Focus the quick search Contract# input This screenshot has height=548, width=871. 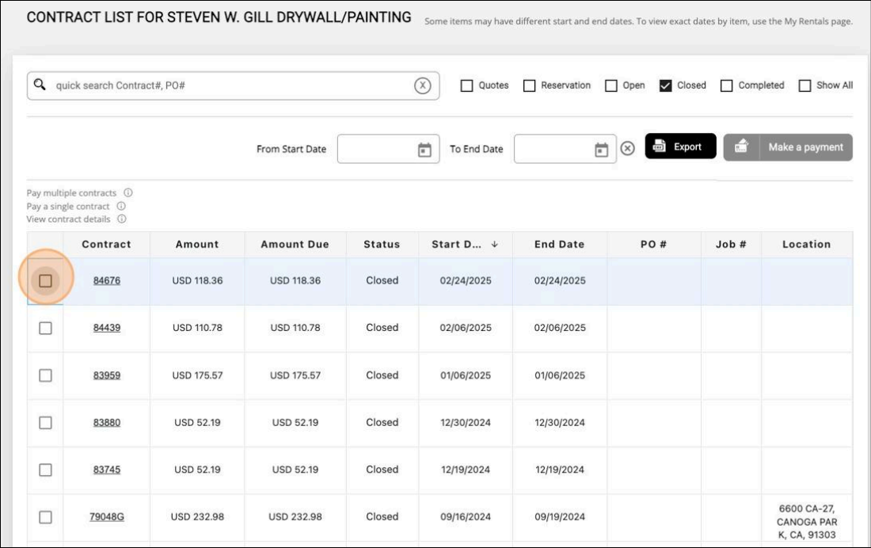coord(230,86)
